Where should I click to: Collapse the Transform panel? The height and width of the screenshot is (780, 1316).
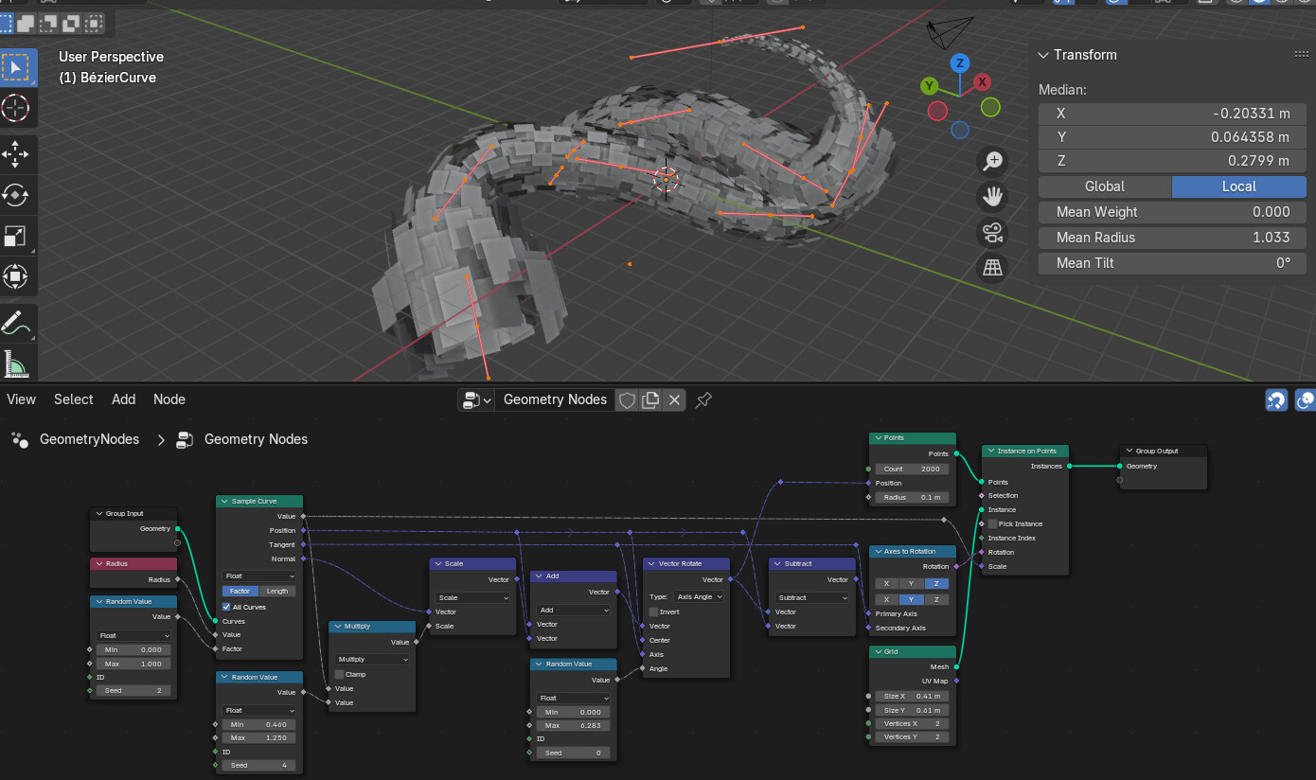click(1043, 55)
